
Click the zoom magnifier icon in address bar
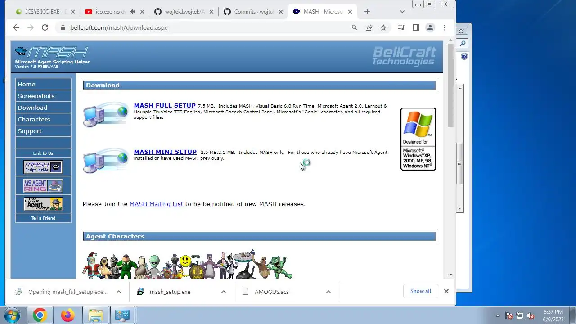[x=355, y=27]
